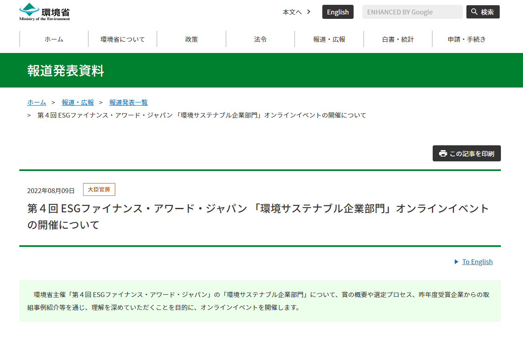Viewport: 523px width, 344px height.
Task: Open the 申請・手続き navigation item
Action: (467, 39)
